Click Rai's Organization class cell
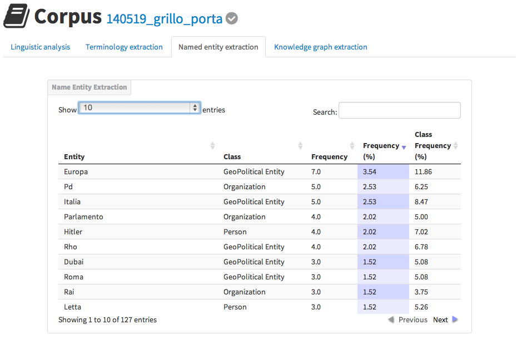Viewport: 522px width, 339px height. (245, 292)
